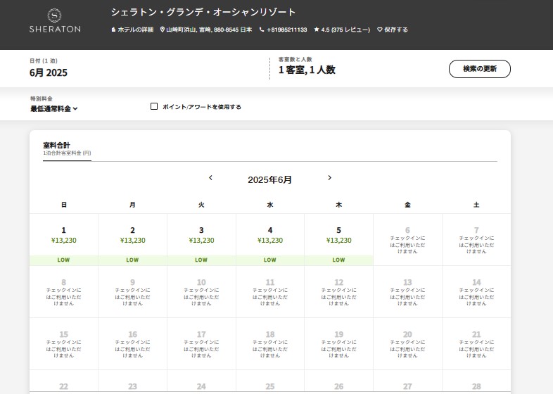Toggle ポイント/アワードを使用する checkbox
The height and width of the screenshot is (394, 553).
[x=154, y=106]
